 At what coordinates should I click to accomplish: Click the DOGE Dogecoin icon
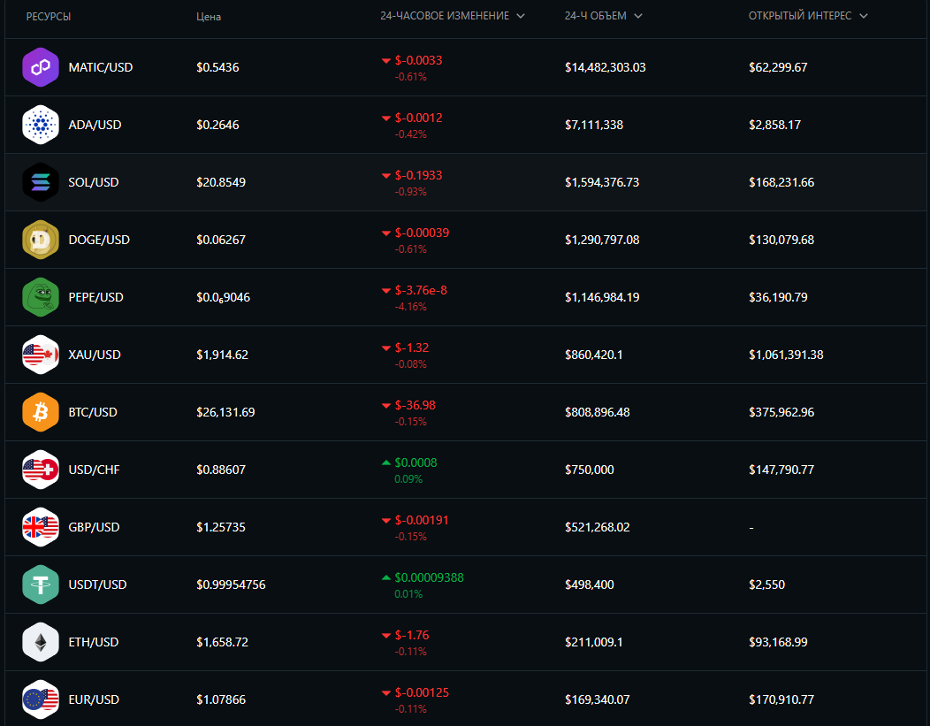(x=40, y=240)
